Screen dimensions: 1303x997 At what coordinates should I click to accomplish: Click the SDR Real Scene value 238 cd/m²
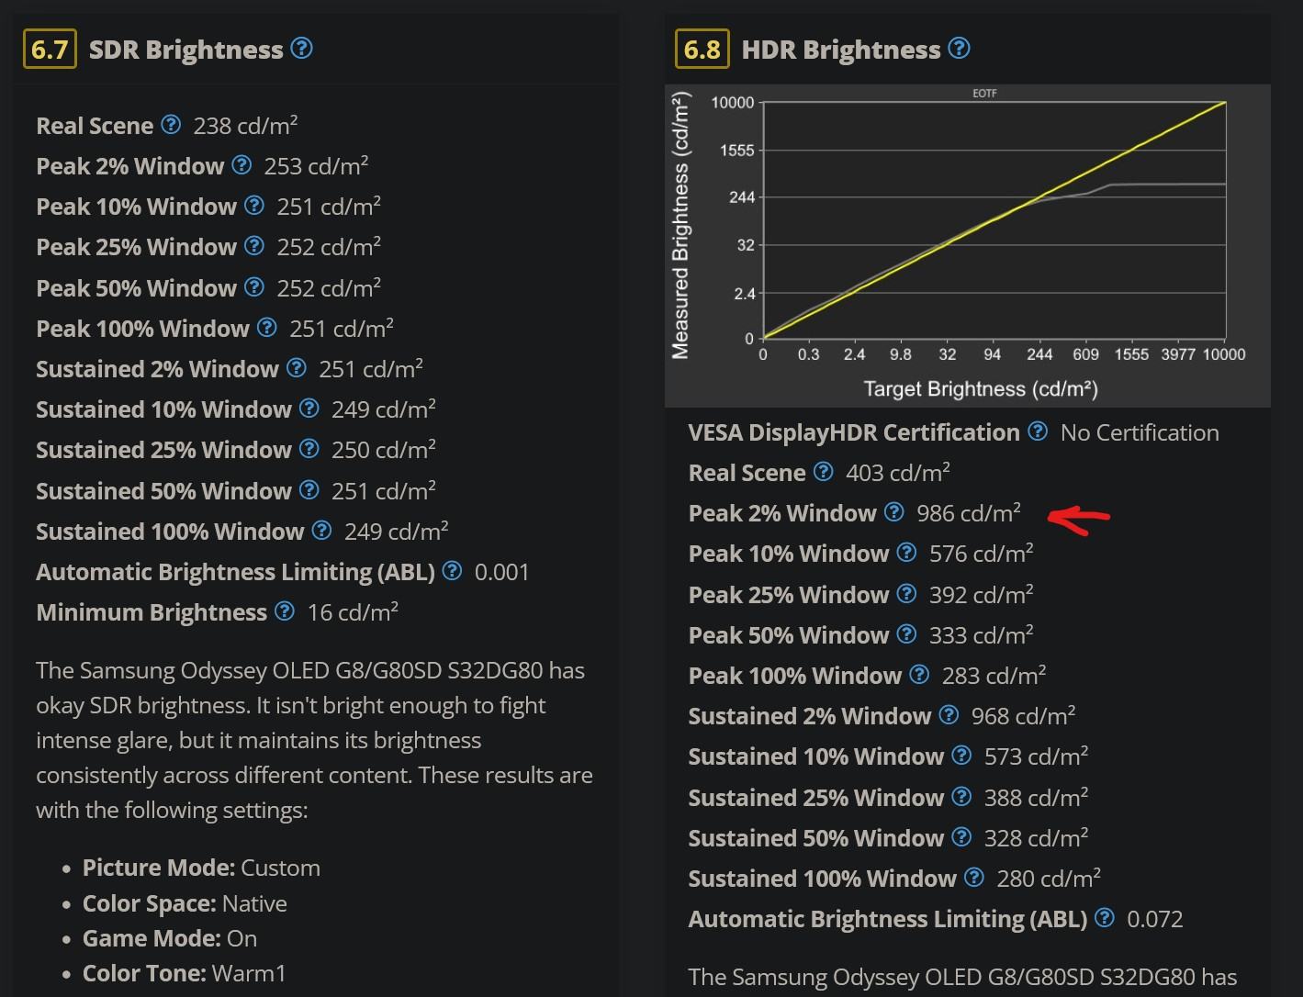(245, 125)
